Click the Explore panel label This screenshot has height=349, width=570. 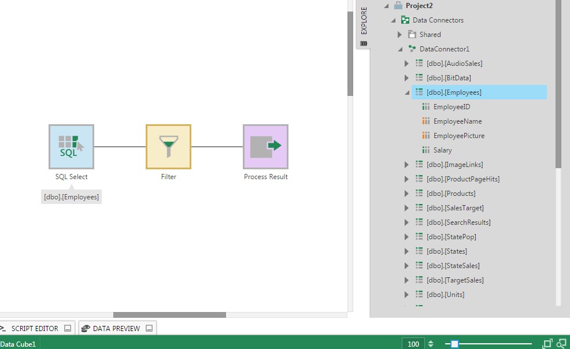click(x=364, y=18)
